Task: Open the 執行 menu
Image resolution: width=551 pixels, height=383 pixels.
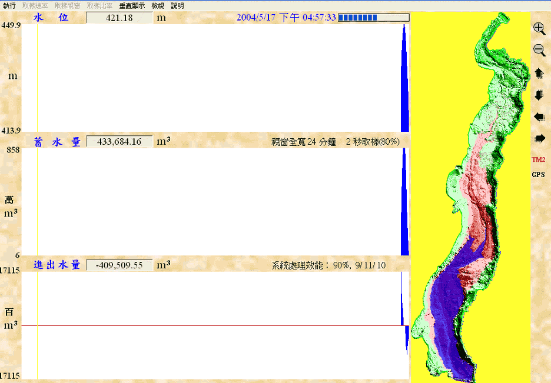Action: pyautogui.click(x=9, y=5)
